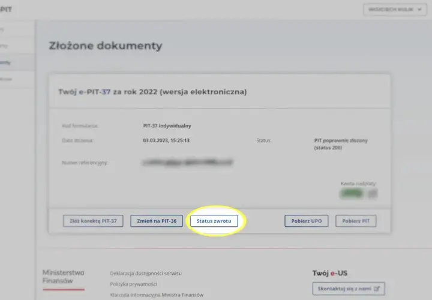
Task: Click Twój e-PIT-37 za rok 2022 title
Action: coord(152,92)
